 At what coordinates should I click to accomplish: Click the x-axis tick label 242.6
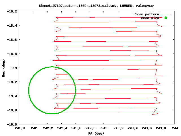click(76, 128)
